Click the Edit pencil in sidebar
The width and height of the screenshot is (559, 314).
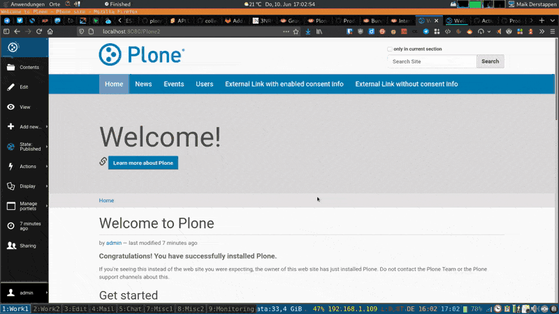24,87
